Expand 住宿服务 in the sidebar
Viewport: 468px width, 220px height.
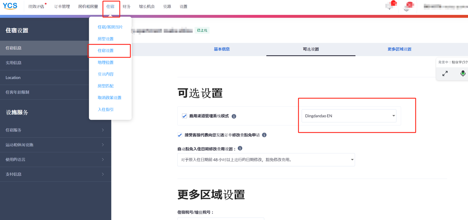pyautogui.click(x=55, y=130)
